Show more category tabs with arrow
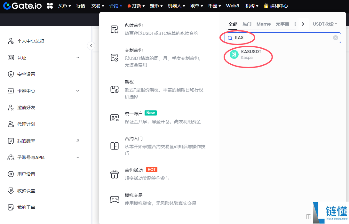The width and height of the screenshot is (349, 224). 303,24
